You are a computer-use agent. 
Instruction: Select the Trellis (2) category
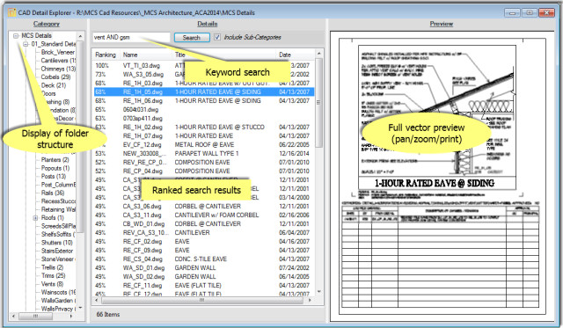pos(53,267)
